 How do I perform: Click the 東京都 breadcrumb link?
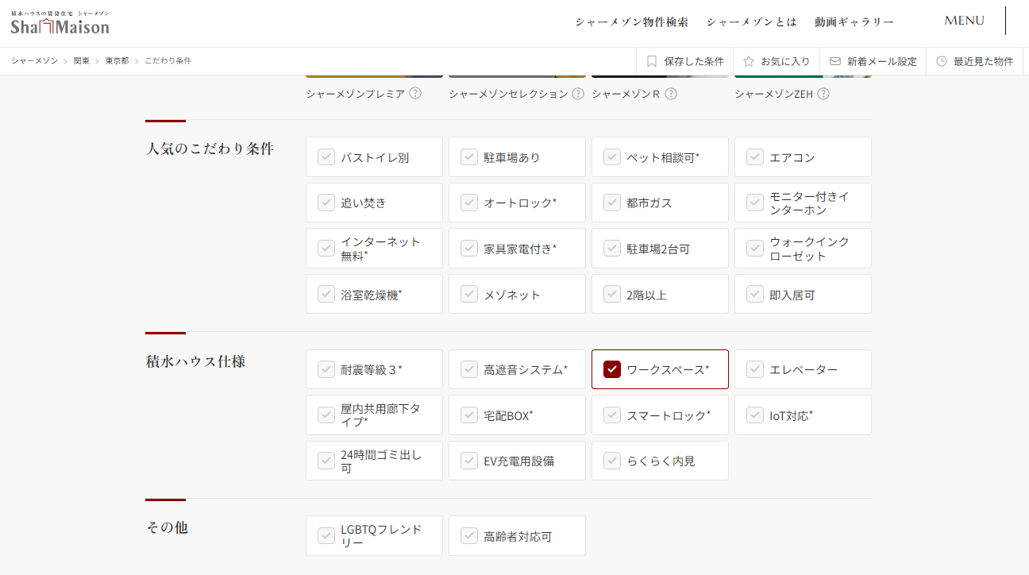click(117, 61)
